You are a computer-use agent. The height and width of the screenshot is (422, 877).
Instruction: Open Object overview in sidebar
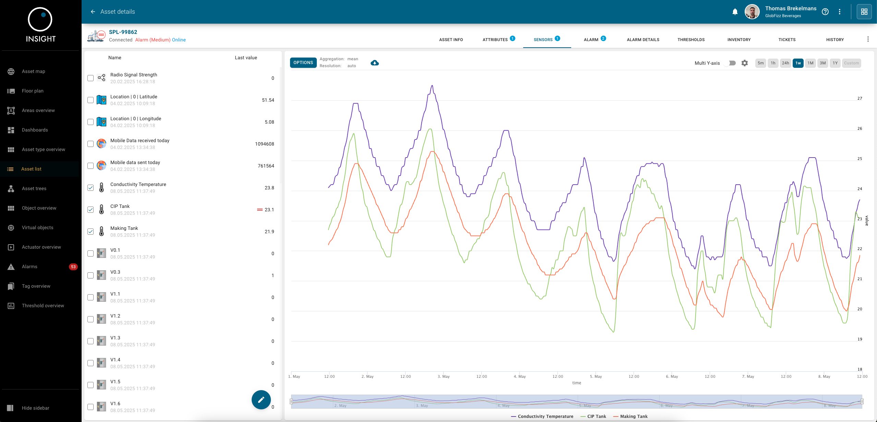coord(39,208)
